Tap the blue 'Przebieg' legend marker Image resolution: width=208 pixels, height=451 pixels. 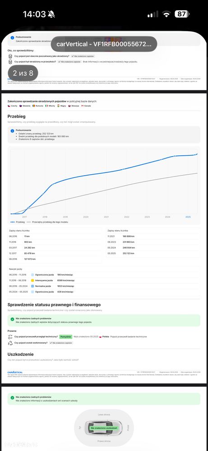(x=12, y=222)
